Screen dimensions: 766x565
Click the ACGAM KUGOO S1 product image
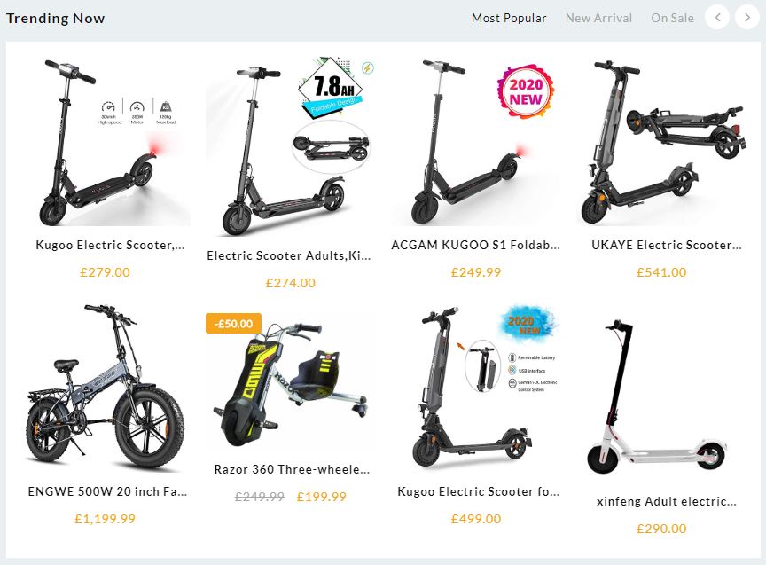[476, 141]
